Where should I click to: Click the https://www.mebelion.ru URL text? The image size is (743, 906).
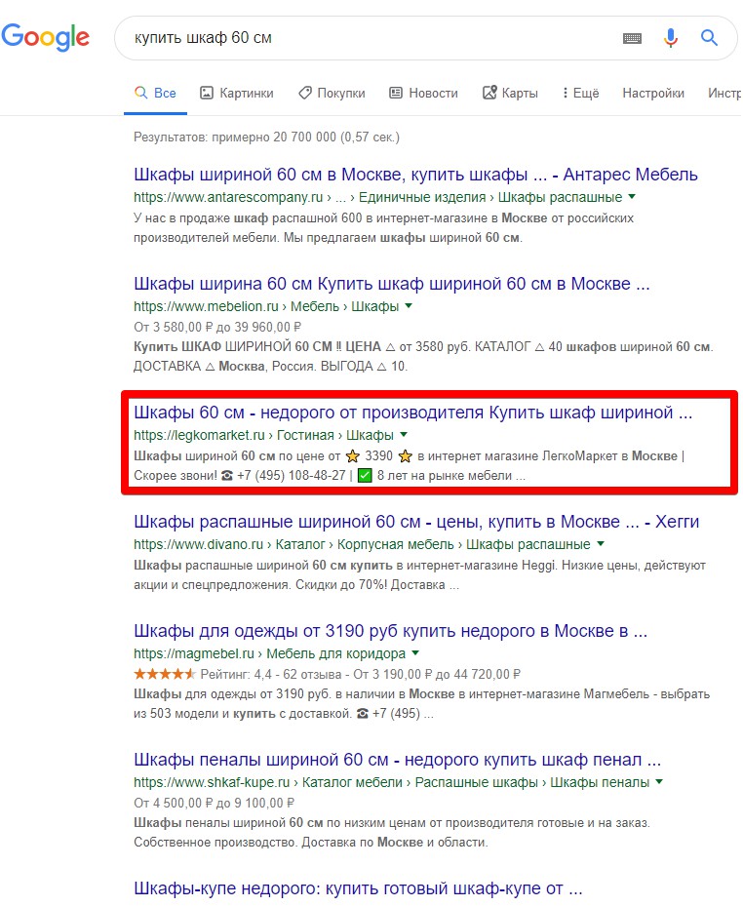(x=206, y=307)
